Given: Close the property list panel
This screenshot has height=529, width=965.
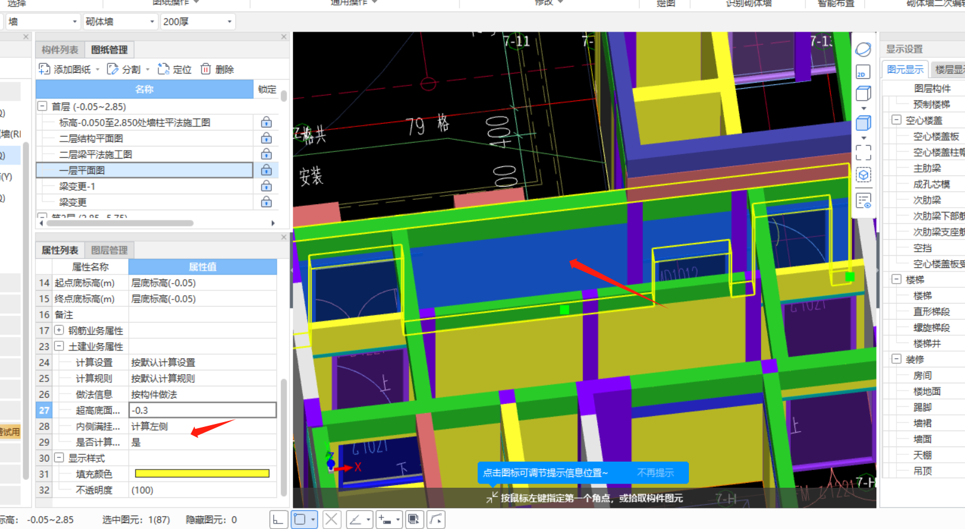Looking at the screenshot, I should [x=283, y=237].
